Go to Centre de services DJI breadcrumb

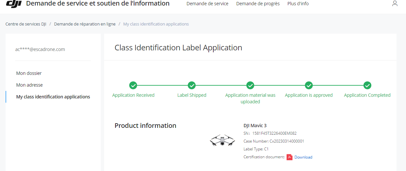click(x=26, y=24)
